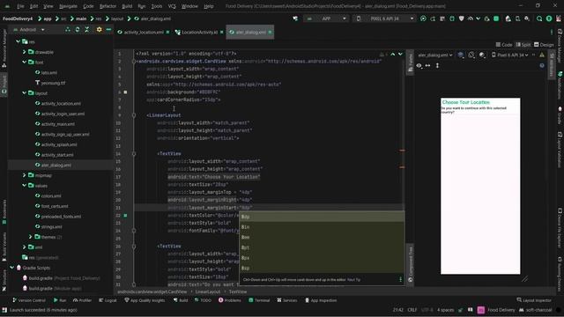The width and height of the screenshot is (564, 317).
Task: Open Search Everywhere magnifier icon
Action: [x=539, y=18]
